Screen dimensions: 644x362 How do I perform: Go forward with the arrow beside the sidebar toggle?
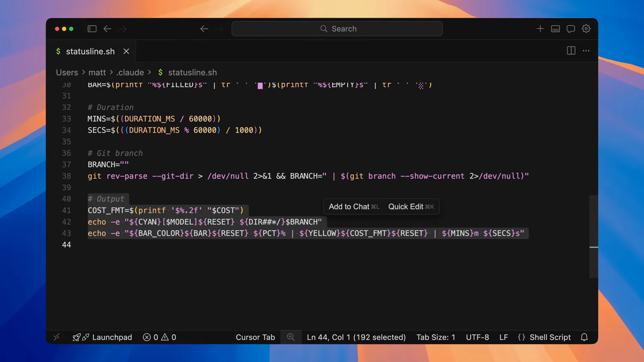pyautogui.click(x=123, y=29)
